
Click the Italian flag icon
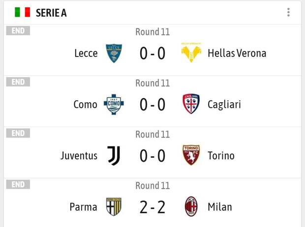pos(22,12)
